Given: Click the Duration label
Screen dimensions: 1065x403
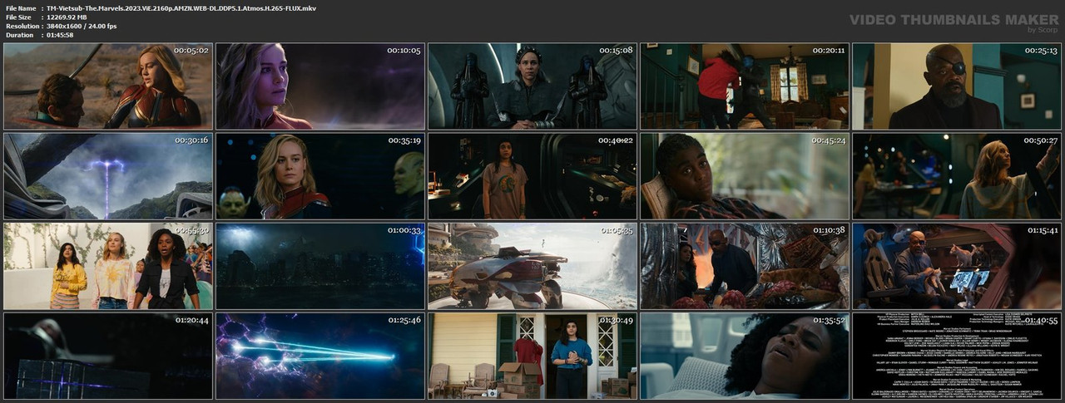Looking at the screenshot, I should (20, 35).
